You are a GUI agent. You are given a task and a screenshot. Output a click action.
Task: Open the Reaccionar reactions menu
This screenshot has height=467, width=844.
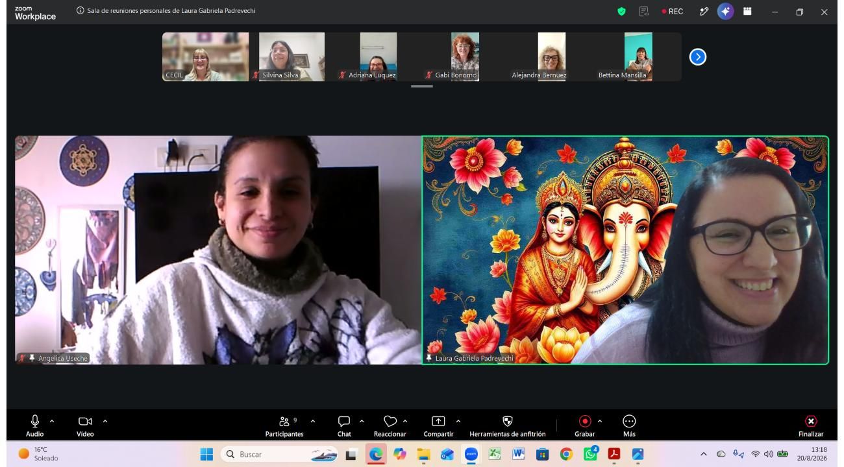point(390,425)
